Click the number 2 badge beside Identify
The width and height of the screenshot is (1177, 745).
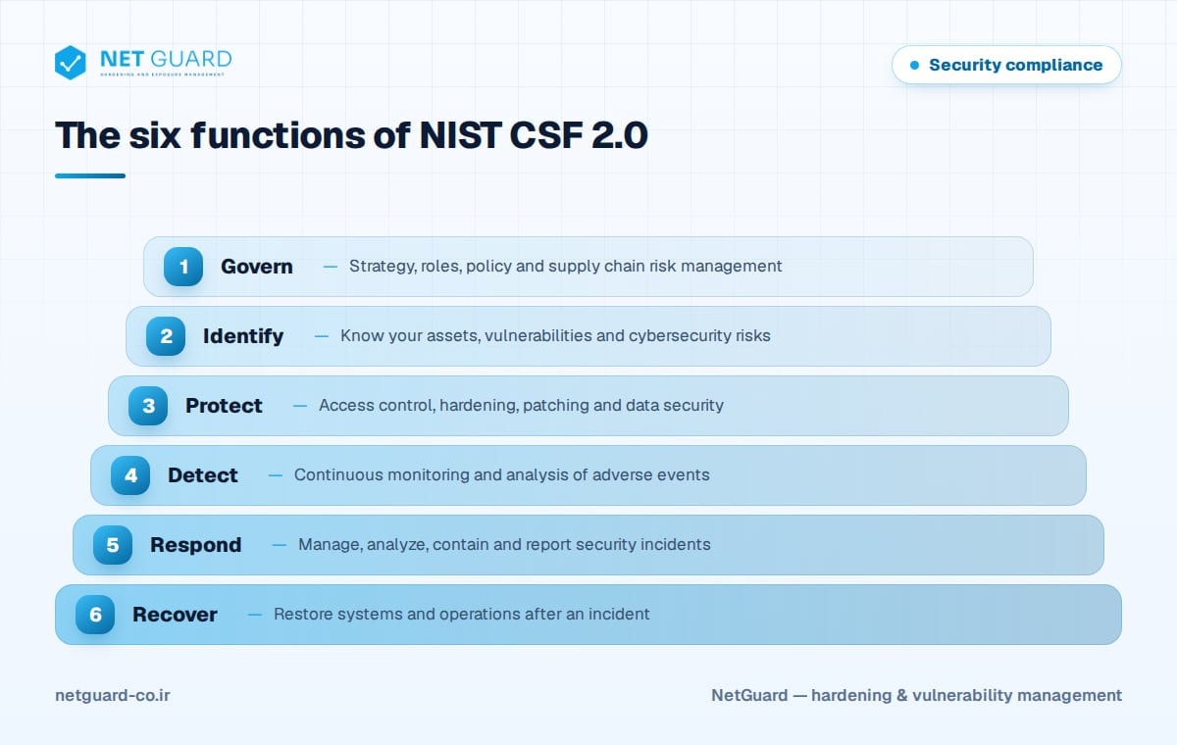pos(166,336)
